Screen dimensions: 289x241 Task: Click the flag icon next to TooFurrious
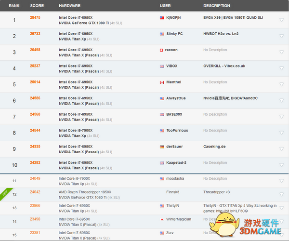pos(162,131)
